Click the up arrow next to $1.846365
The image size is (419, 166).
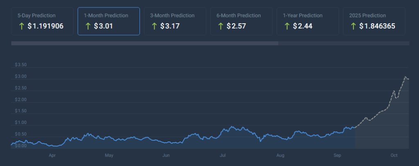click(353, 26)
